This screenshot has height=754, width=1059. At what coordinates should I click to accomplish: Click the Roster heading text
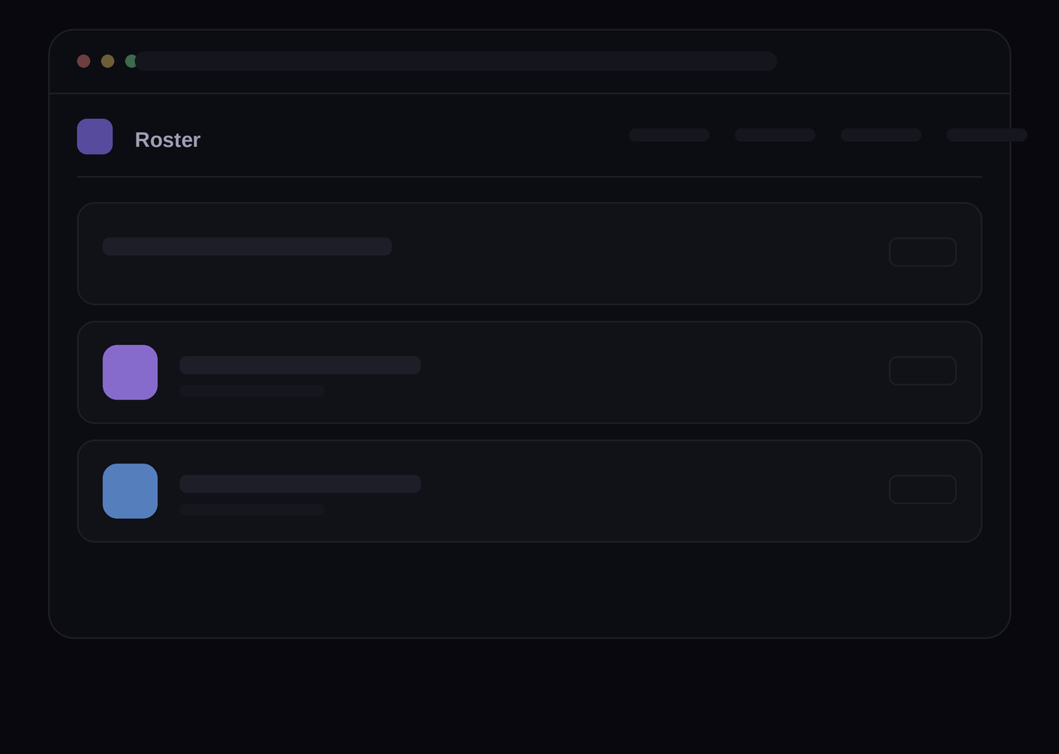[x=168, y=140]
